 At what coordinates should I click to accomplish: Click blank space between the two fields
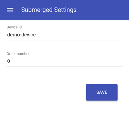(64, 46)
